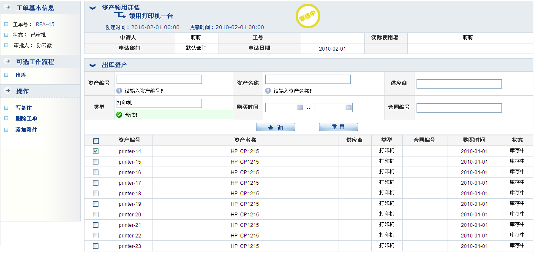The image size is (534, 256).
Task: Tick the checkbox for printer-17
Action: [96, 183]
